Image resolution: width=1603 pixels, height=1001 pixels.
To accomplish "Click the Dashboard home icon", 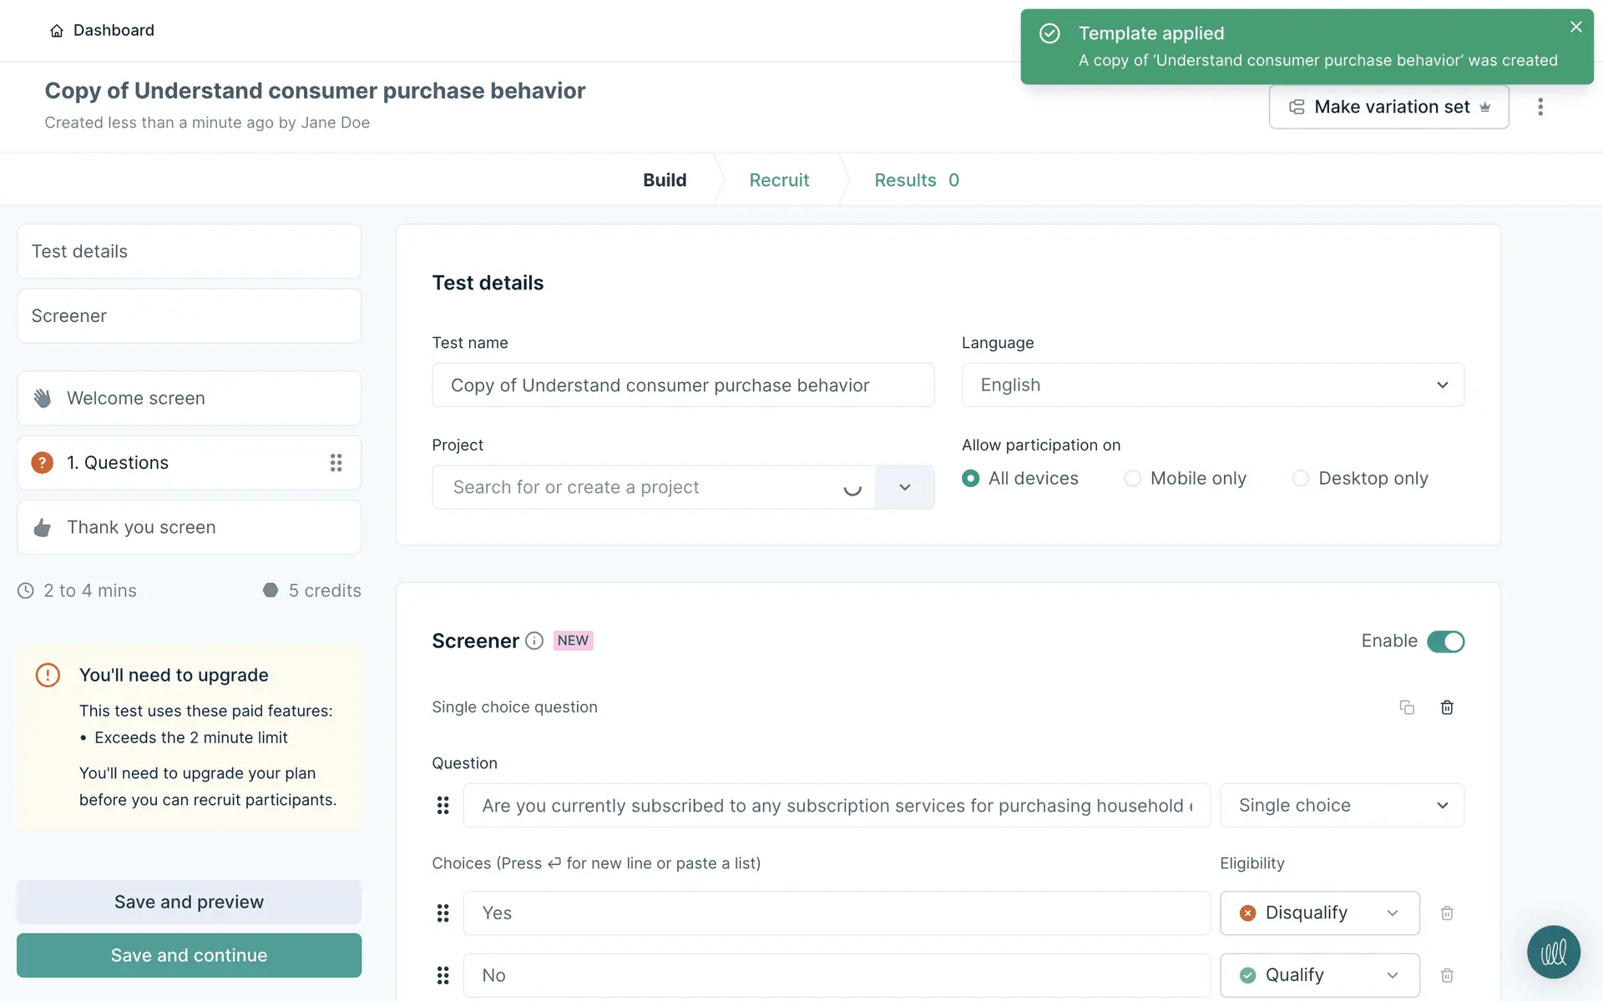I will pos(57,31).
